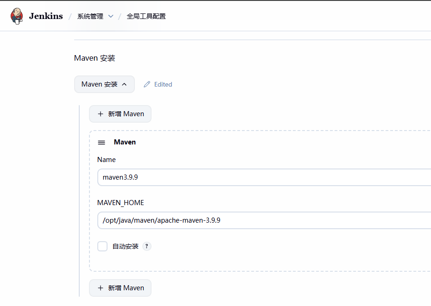Collapse the Maven 安装 section
Screen dimensions: 431x306
click(x=104, y=84)
